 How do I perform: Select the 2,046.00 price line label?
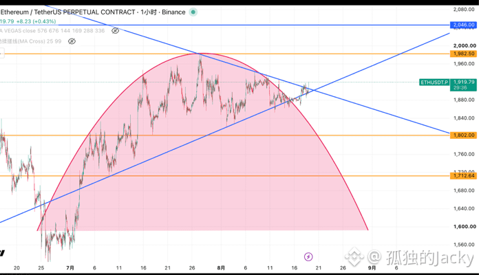(463, 25)
